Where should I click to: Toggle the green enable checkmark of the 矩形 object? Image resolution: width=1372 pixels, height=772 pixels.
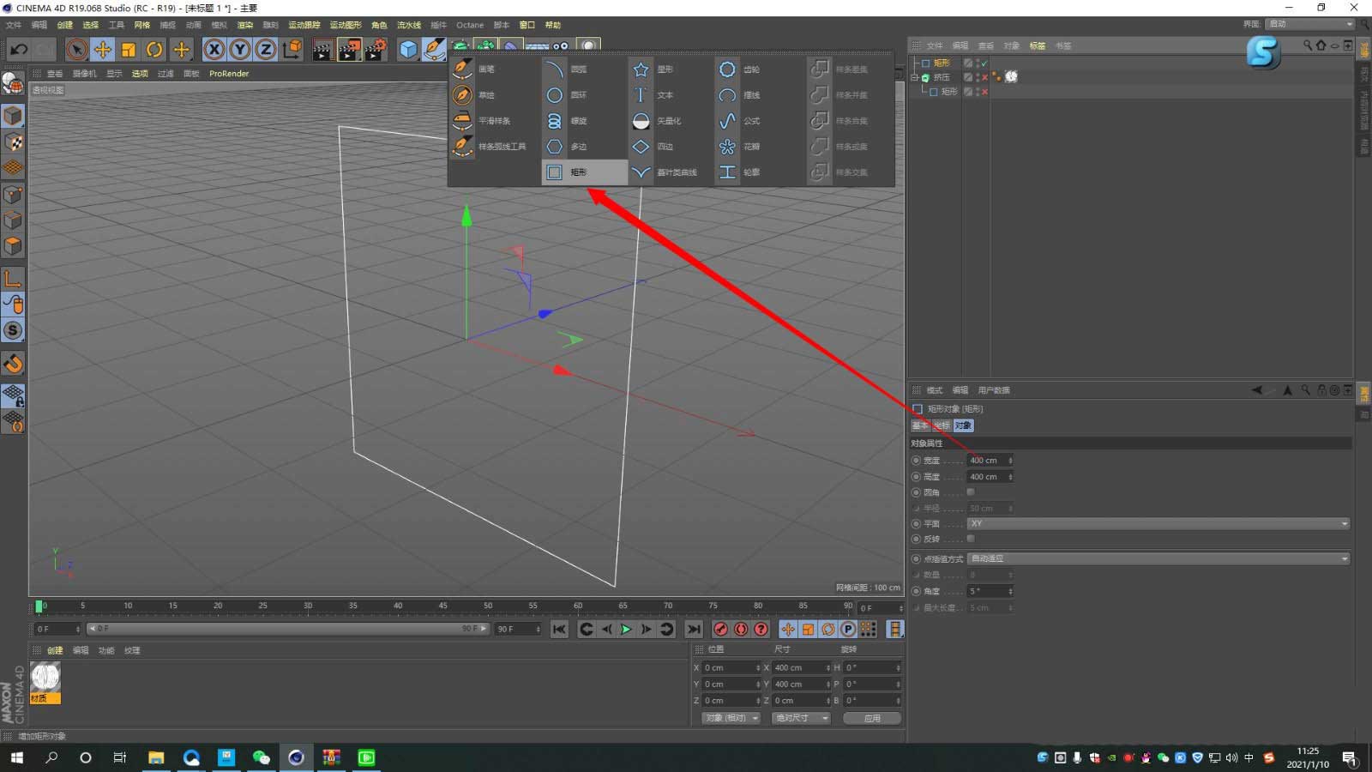(983, 63)
